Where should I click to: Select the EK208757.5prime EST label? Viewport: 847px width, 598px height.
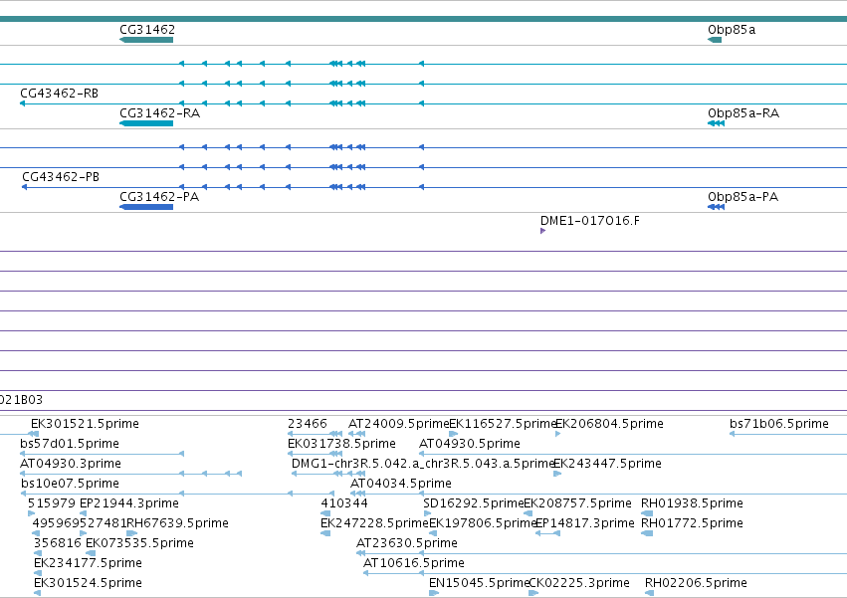tap(577, 504)
